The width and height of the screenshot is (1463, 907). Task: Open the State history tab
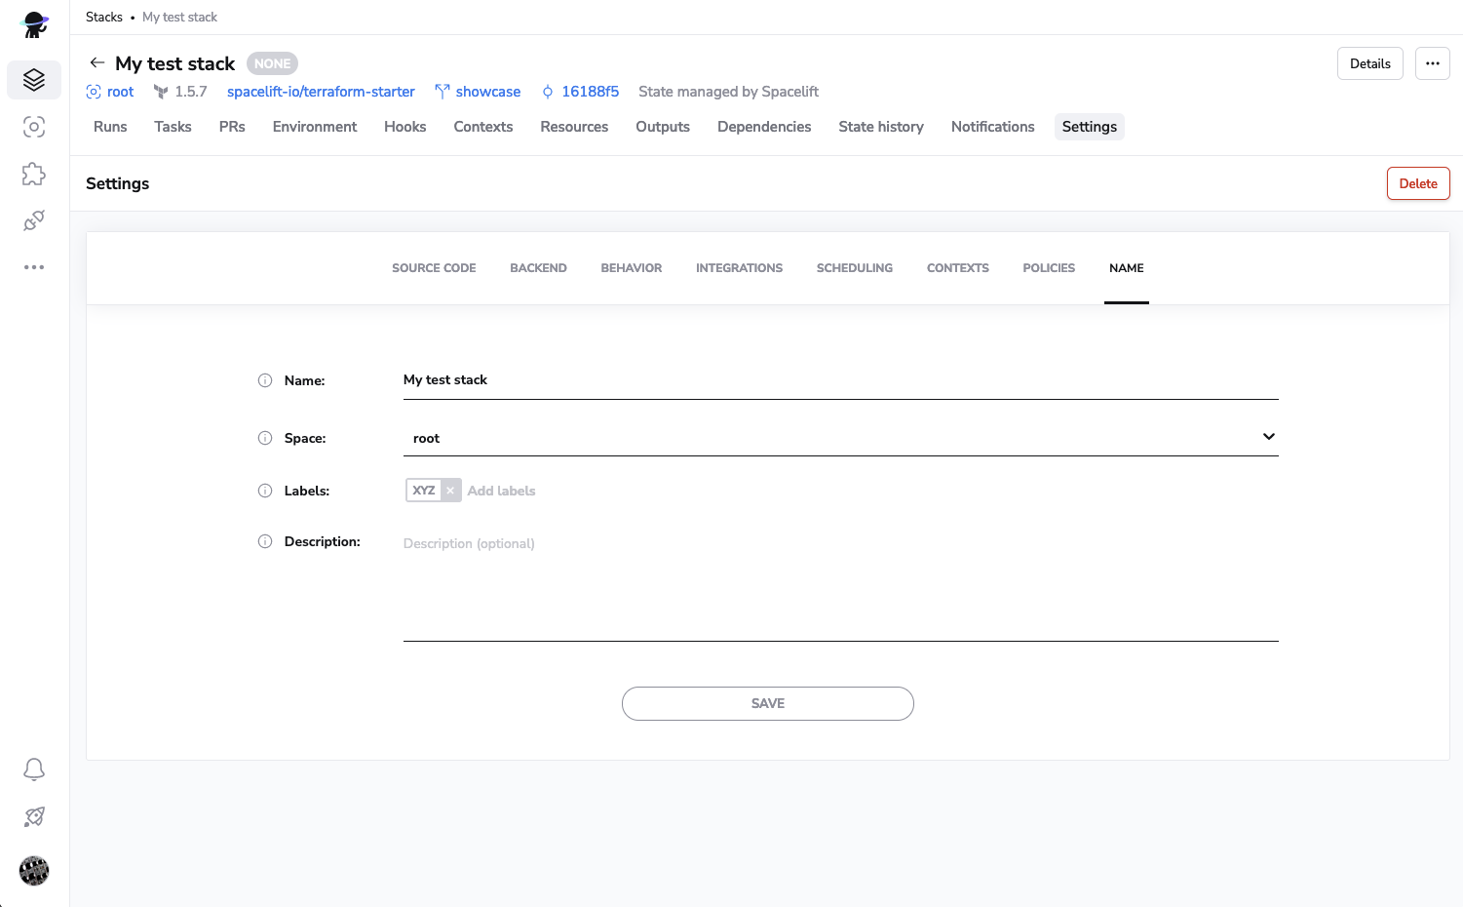click(881, 127)
